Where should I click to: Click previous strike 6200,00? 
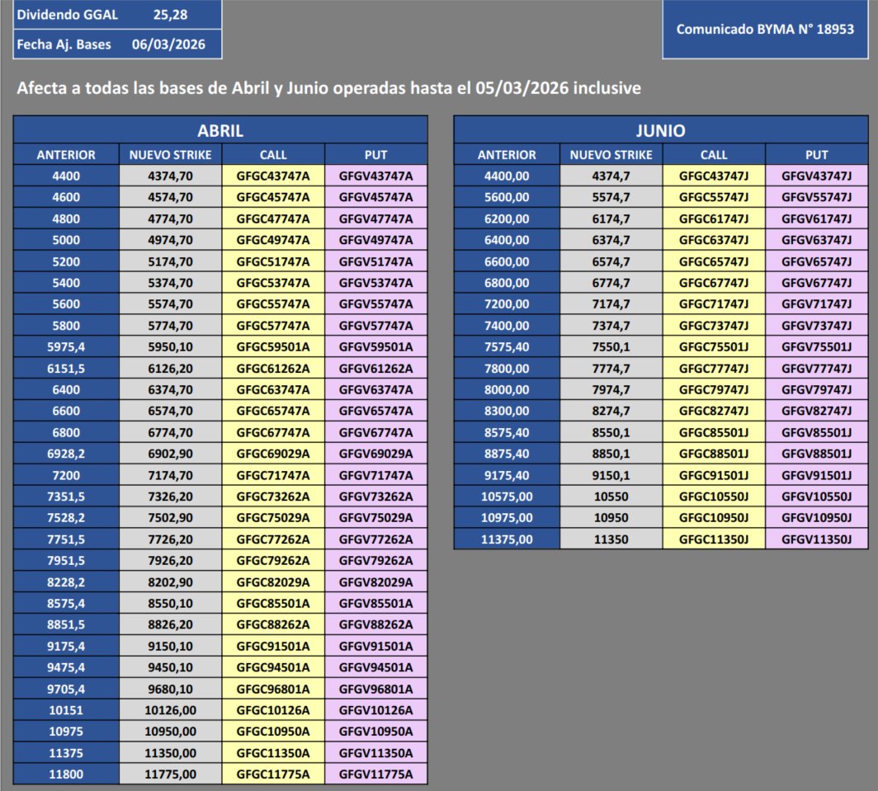507,219
